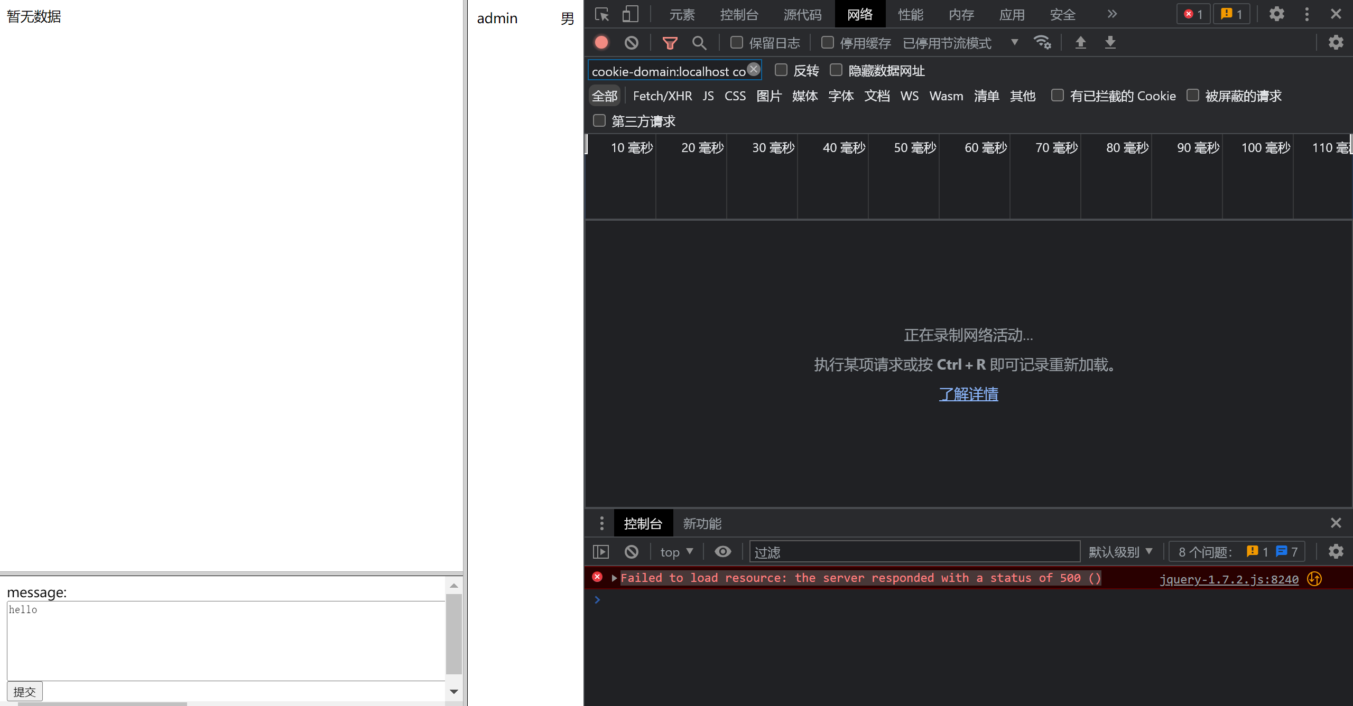Open network search magnifier icon
The image size is (1353, 706).
699,43
